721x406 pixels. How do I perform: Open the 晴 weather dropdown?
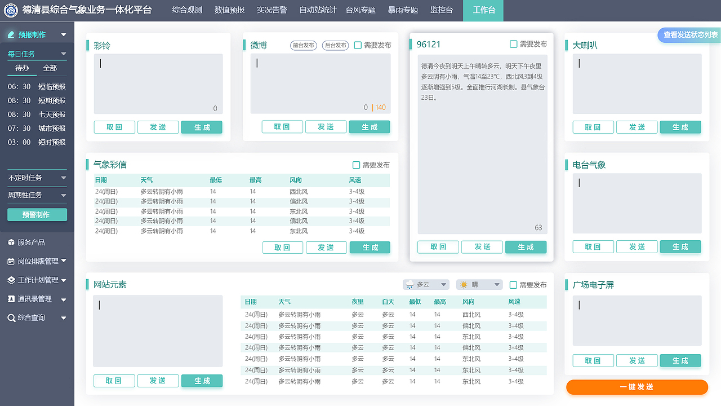coord(479,285)
